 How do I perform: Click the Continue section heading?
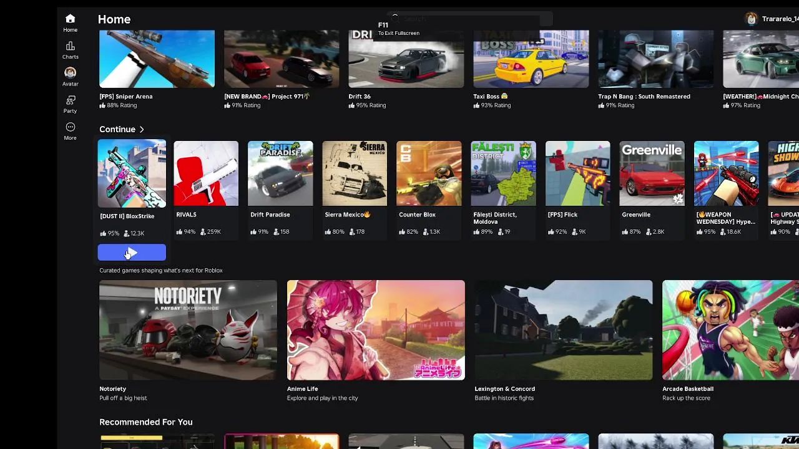[117, 130]
